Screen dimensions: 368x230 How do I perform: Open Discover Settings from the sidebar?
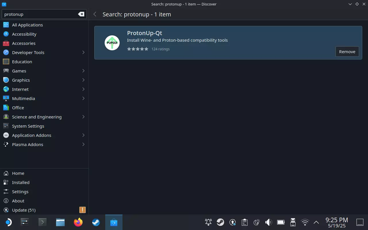click(x=44, y=191)
